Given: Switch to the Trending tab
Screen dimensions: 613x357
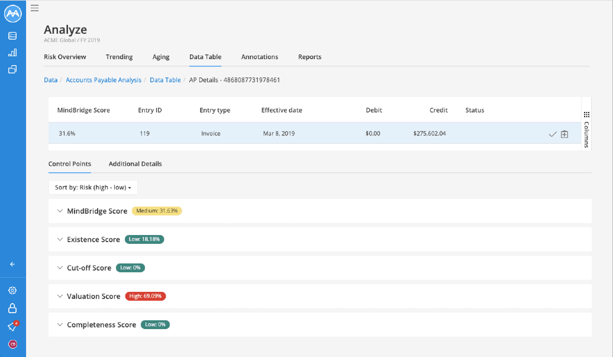Looking at the screenshot, I should [x=119, y=57].
